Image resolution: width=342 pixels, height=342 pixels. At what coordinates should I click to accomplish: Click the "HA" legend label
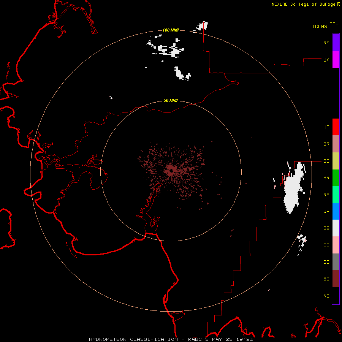[326, 127]
